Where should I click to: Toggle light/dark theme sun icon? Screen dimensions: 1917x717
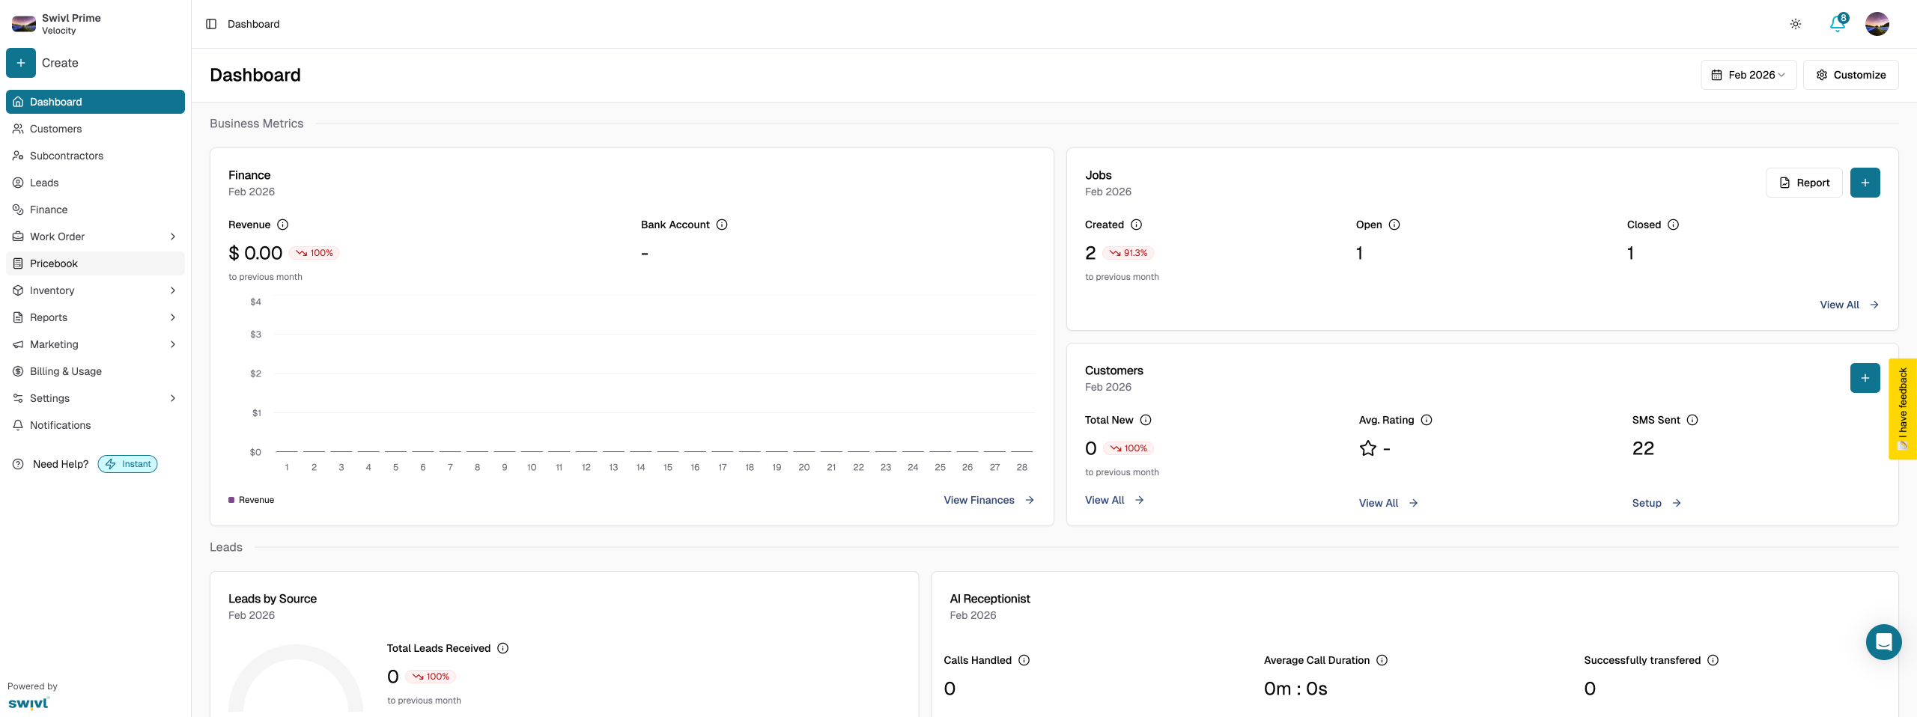click(x=1795, y=24)
